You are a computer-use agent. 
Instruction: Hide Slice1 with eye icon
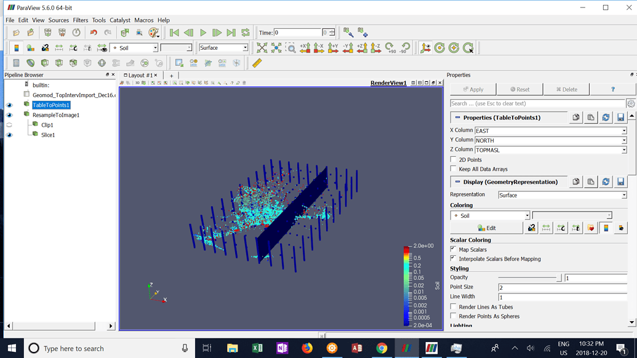(9, 135)
